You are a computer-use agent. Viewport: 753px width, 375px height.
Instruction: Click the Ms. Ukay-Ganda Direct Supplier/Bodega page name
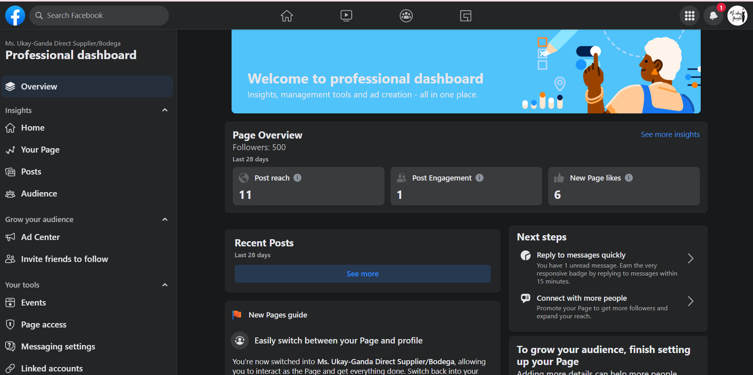[63, 43]
